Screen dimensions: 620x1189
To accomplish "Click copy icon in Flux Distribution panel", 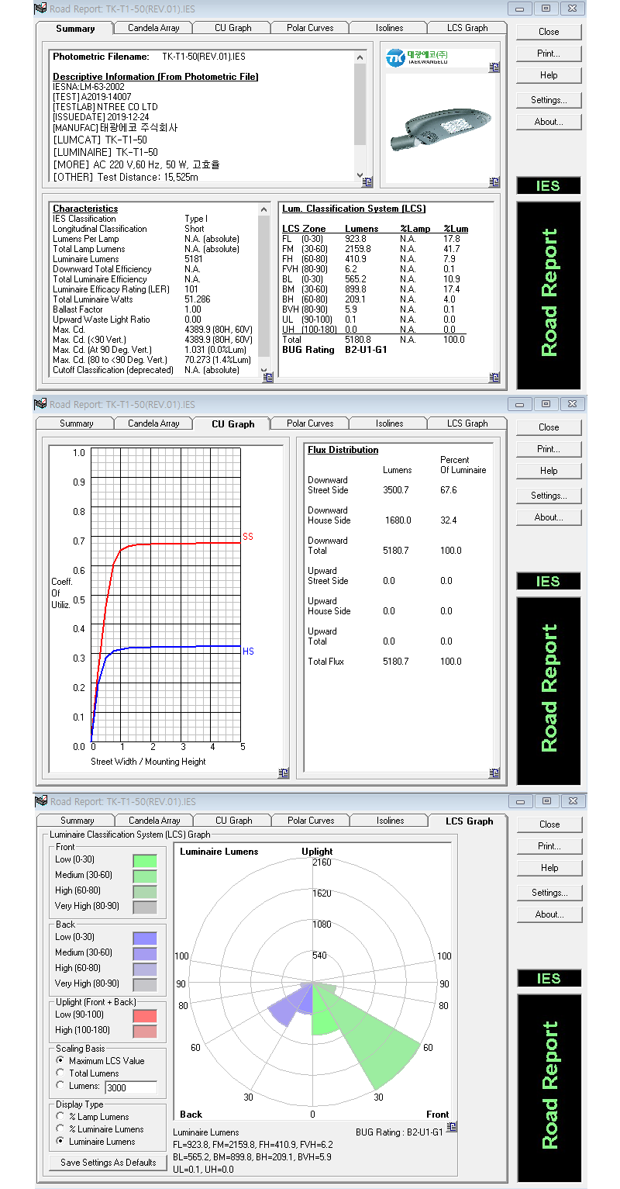I will pos(494,773).
